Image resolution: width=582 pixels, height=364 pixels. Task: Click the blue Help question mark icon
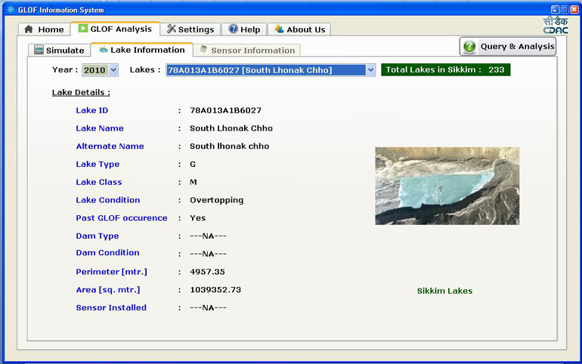(x=233, y=29)
